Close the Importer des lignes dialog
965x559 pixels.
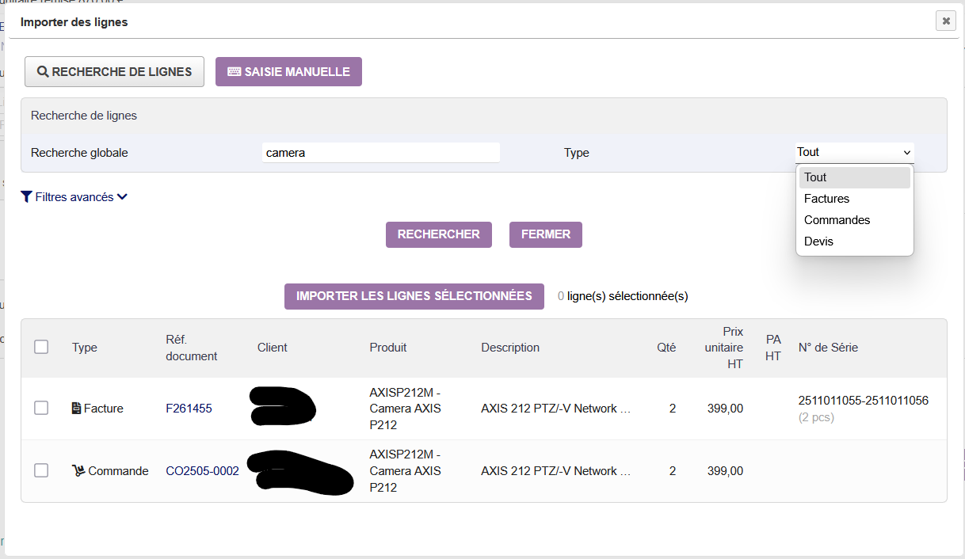pyautogui.click(x=946, y=21)
